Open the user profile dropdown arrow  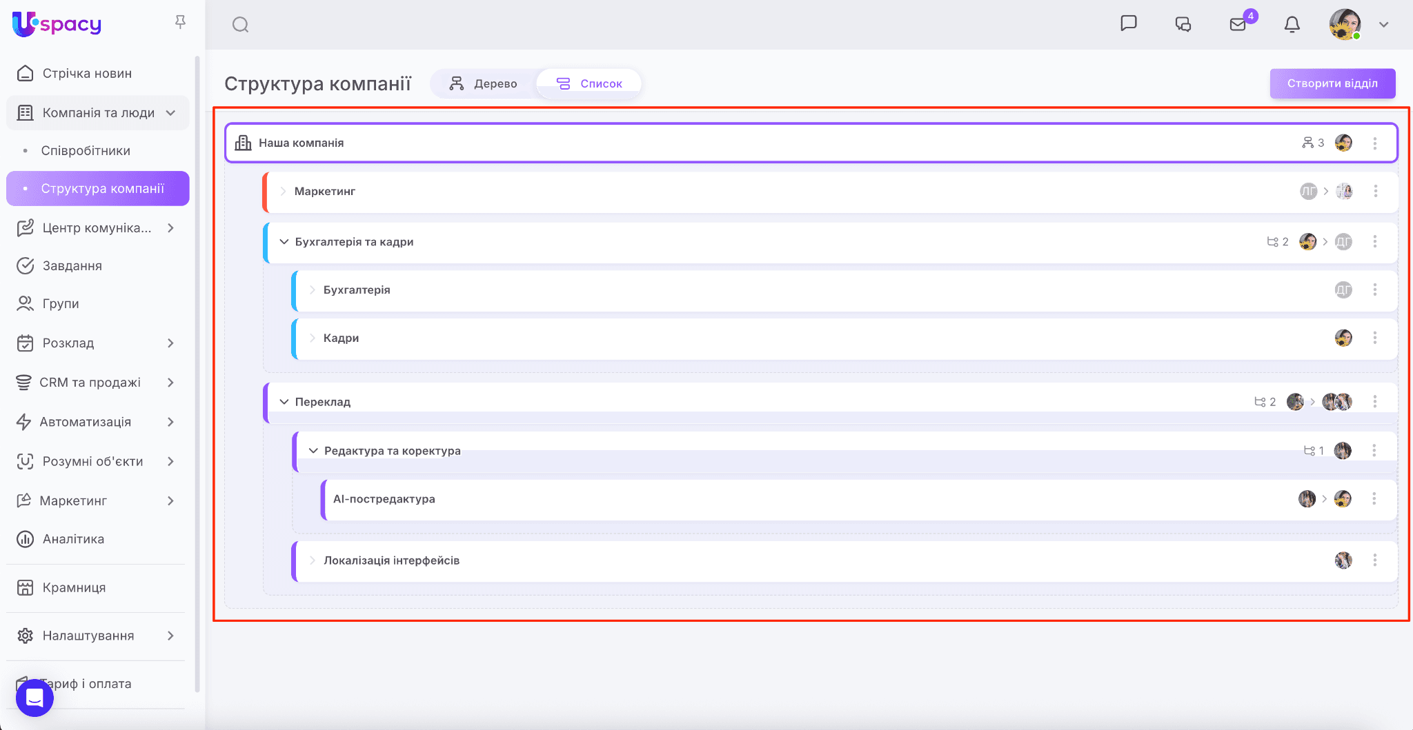[1383, 25]
